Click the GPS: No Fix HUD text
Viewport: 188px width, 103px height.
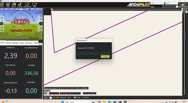coord(34,38)
